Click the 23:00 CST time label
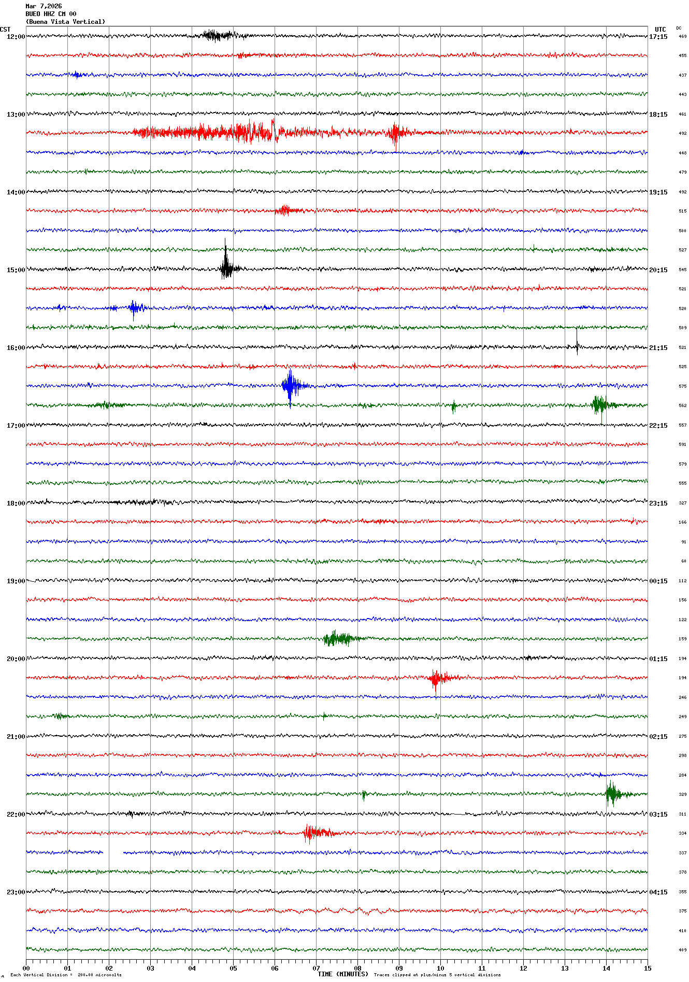The width and height of the screenshot is (689, 982). click(x=16, y=892)
